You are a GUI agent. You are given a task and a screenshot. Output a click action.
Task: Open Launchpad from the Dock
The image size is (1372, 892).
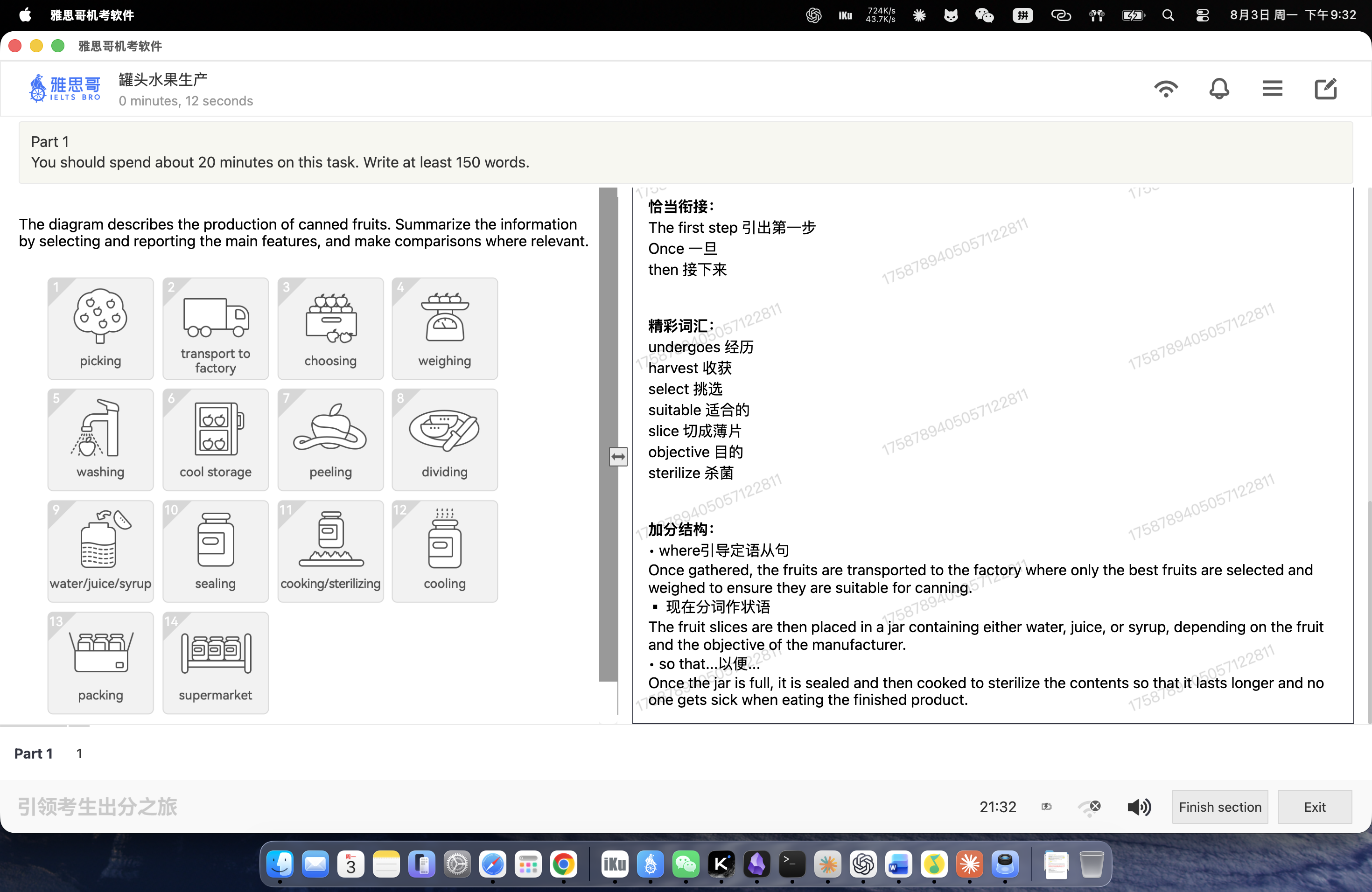[528, 864]
